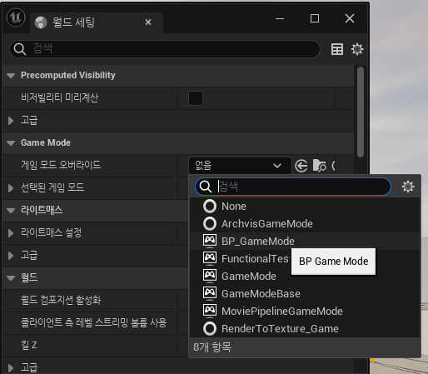Viewport: 428px width, 374px height.
Task: Minimize the World Settings window
Action: [x=280, y=19]
